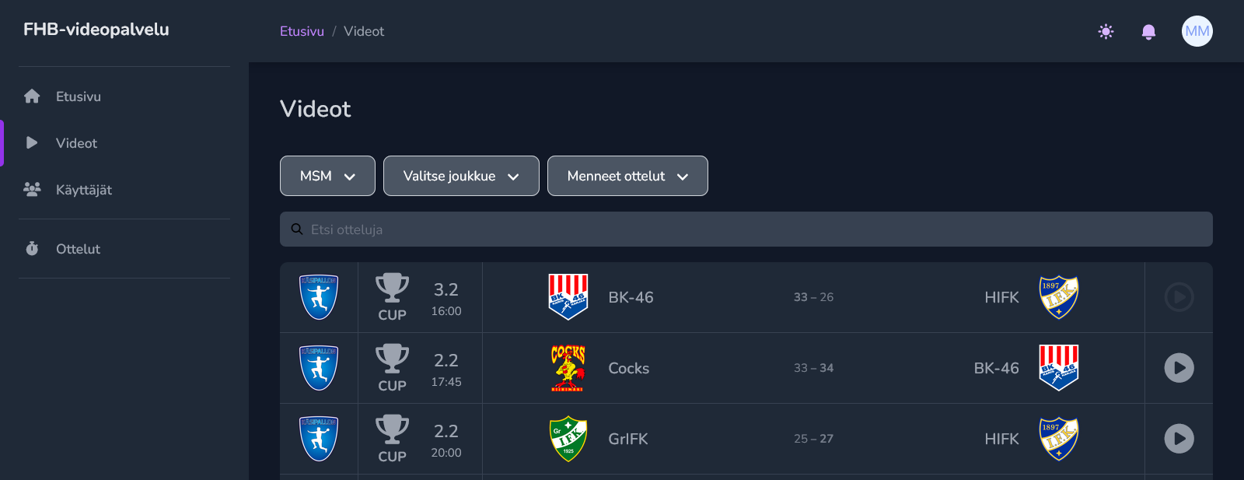
Task: Go to Käyttäjät in the sidebar
Action: click(83, 190)
